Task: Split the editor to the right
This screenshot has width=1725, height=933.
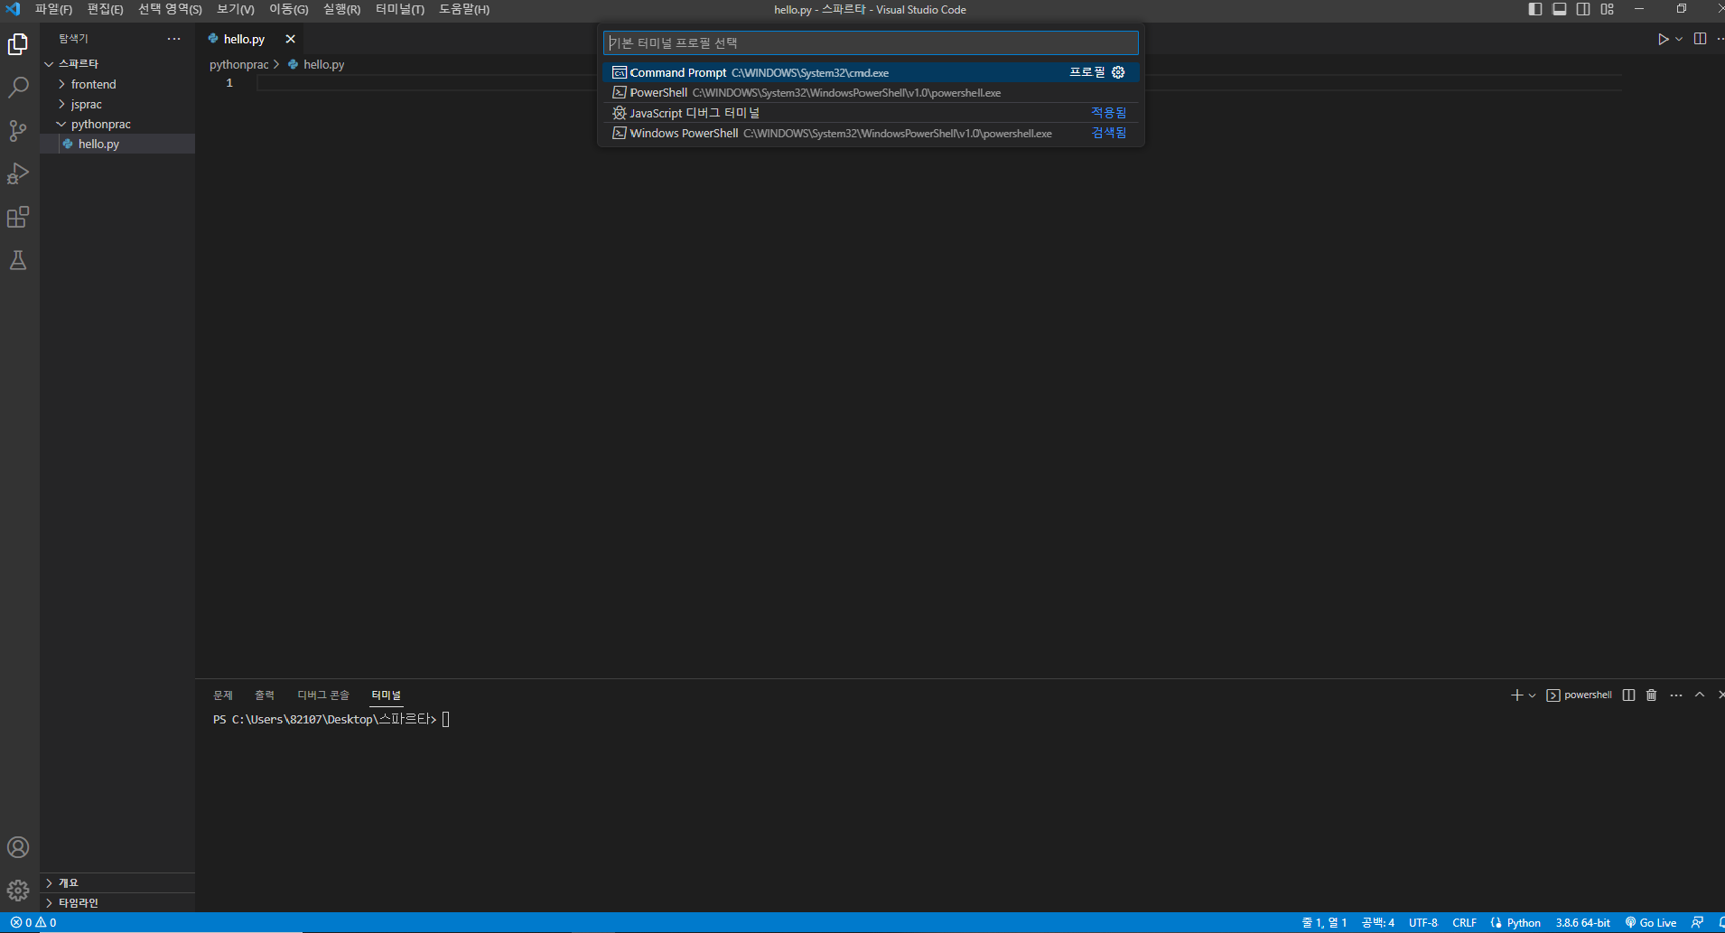Action: 1700,39
